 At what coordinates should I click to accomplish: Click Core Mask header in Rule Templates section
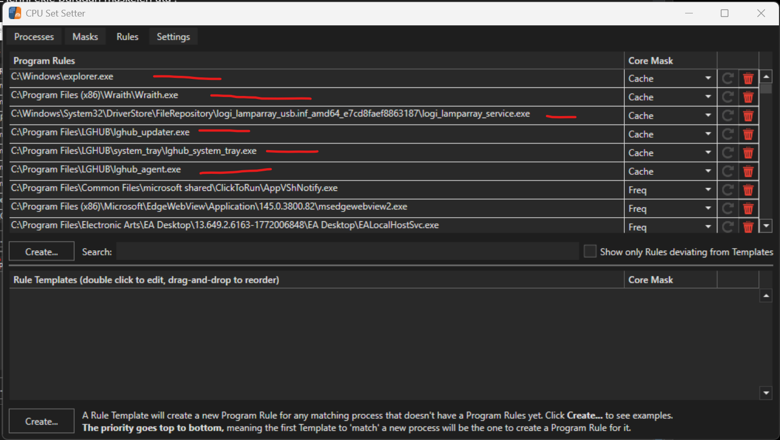click(x=670, y=280)
